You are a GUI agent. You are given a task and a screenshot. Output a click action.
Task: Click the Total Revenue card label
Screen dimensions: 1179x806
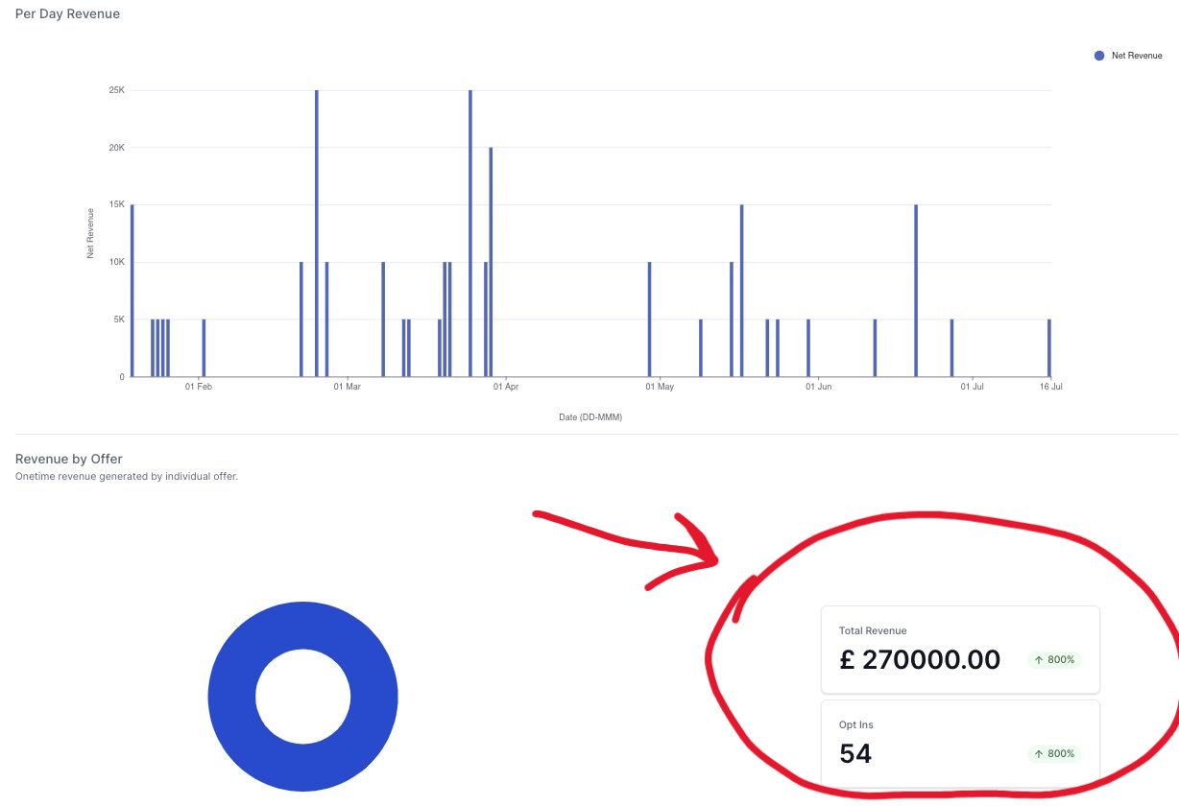[x=873, y=630]
